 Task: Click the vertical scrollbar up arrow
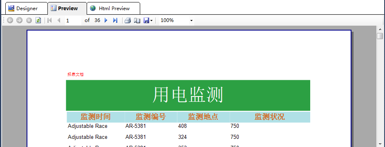click(x=380, y=29)
